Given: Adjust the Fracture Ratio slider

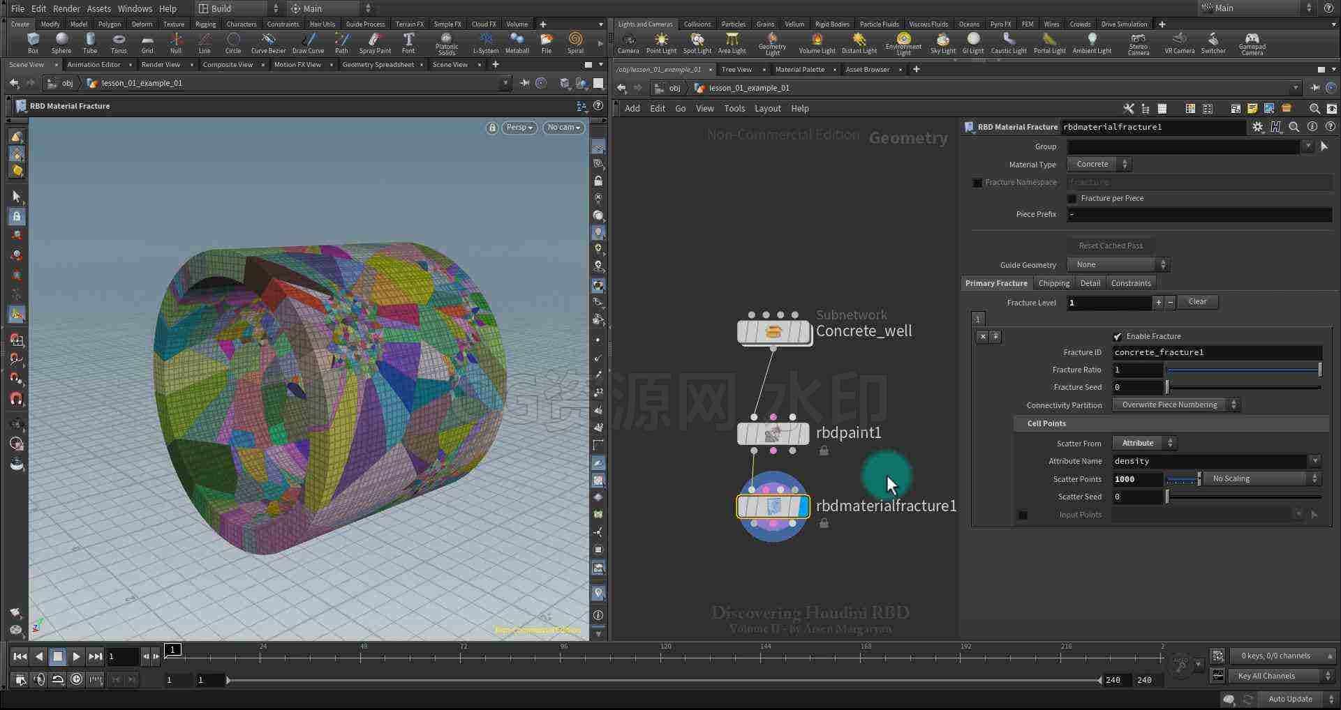Looking at the screenshot, I should (x=1243, y=370).
